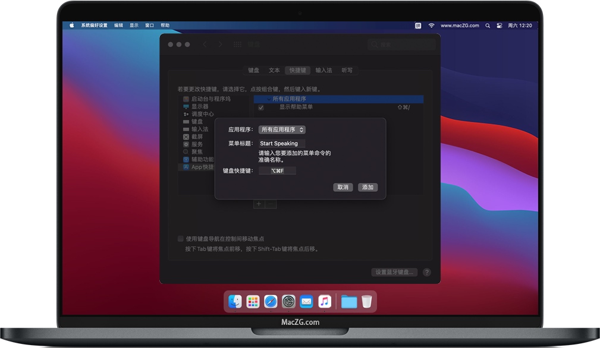Click the 菜单标题 field containing Start Speaking
The height and width of the screenshot is (348, 600).
click(282, 144)
